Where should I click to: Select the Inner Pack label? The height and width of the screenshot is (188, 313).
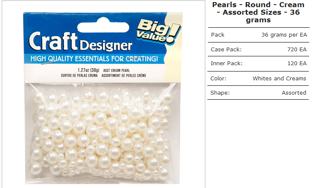(x=226, y=64)
